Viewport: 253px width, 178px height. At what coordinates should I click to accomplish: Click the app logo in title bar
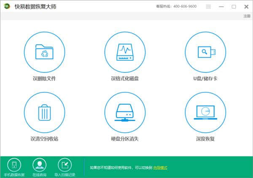[7, 7]
